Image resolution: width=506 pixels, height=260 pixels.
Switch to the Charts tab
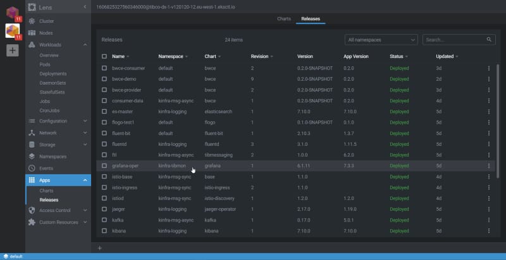pos(284,19)
